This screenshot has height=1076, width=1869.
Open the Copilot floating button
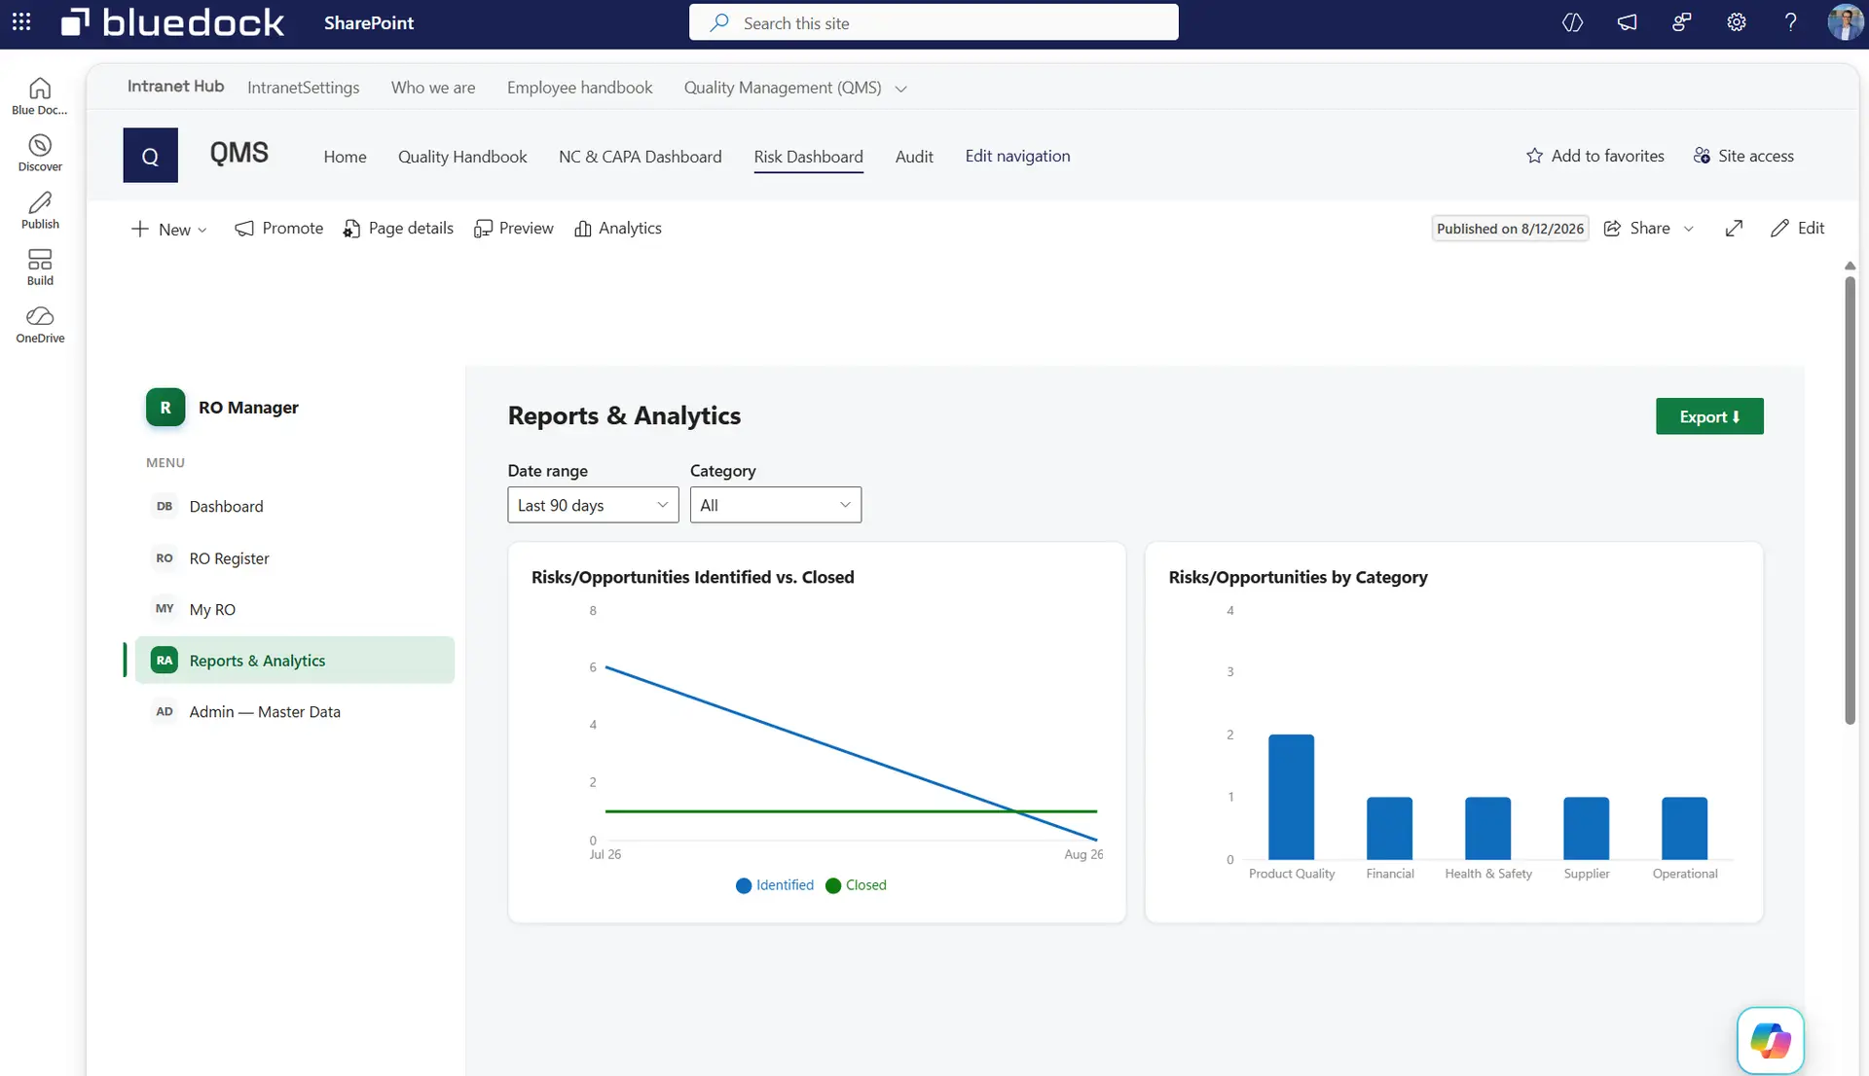pyautogui.click(x=1770, y=1040)
